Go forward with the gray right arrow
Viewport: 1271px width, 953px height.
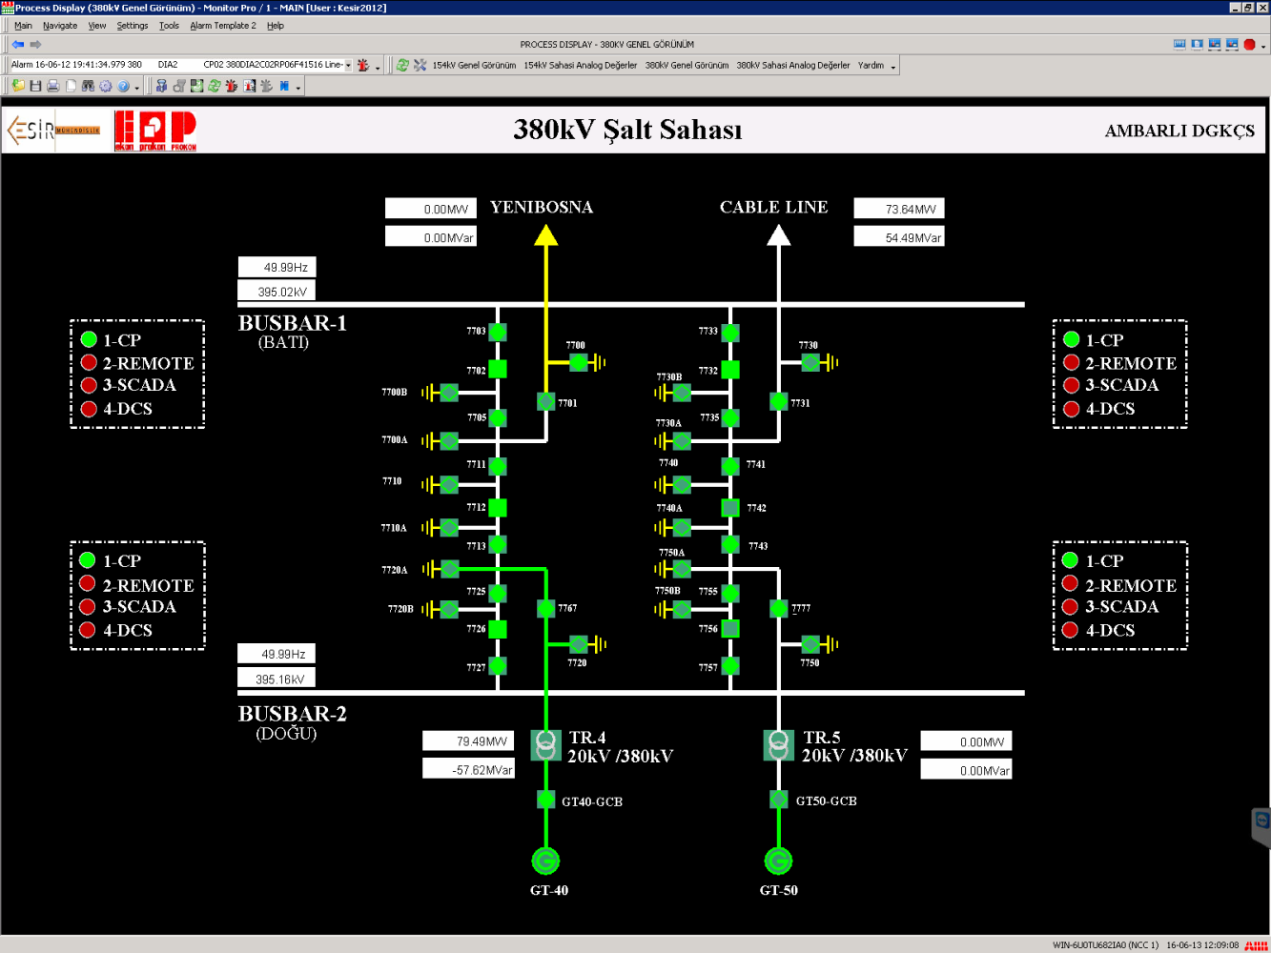point(36,44)
